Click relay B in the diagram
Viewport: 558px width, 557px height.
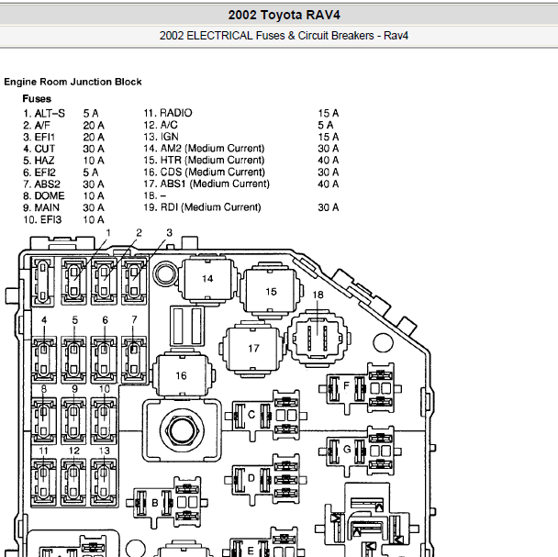(x=167, y=502)
